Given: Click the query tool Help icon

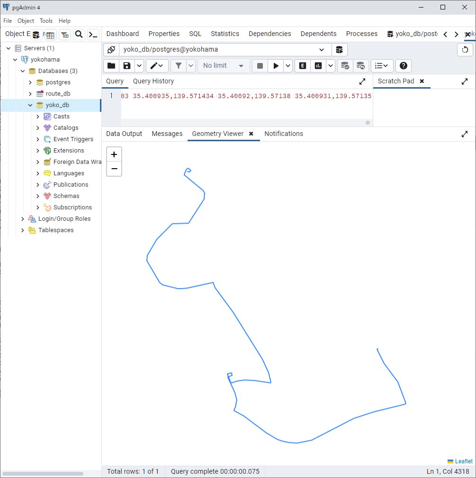Looking at the screenshot, I should point(404,66).
